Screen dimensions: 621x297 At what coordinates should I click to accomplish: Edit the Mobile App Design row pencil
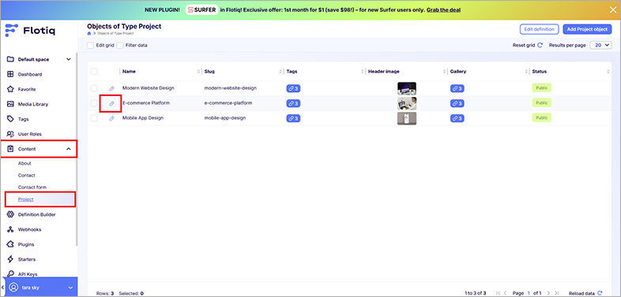click(x=111, y=118)
